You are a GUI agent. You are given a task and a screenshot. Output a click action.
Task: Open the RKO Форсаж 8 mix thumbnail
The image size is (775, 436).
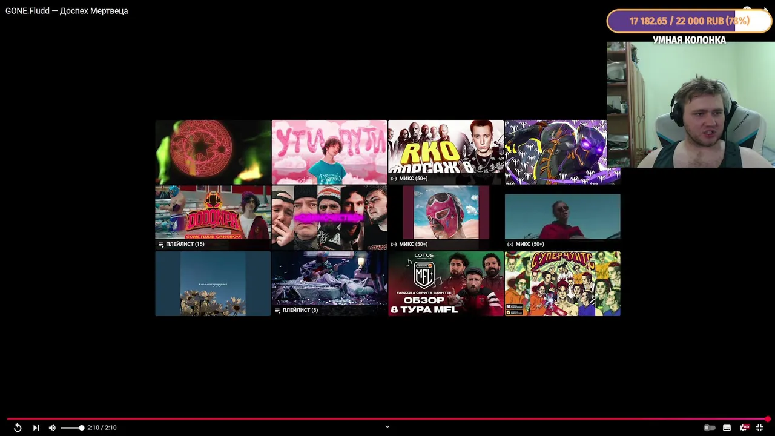[446, 152]
